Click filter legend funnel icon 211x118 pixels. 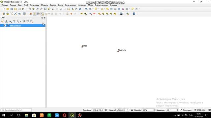click(14, 21)
